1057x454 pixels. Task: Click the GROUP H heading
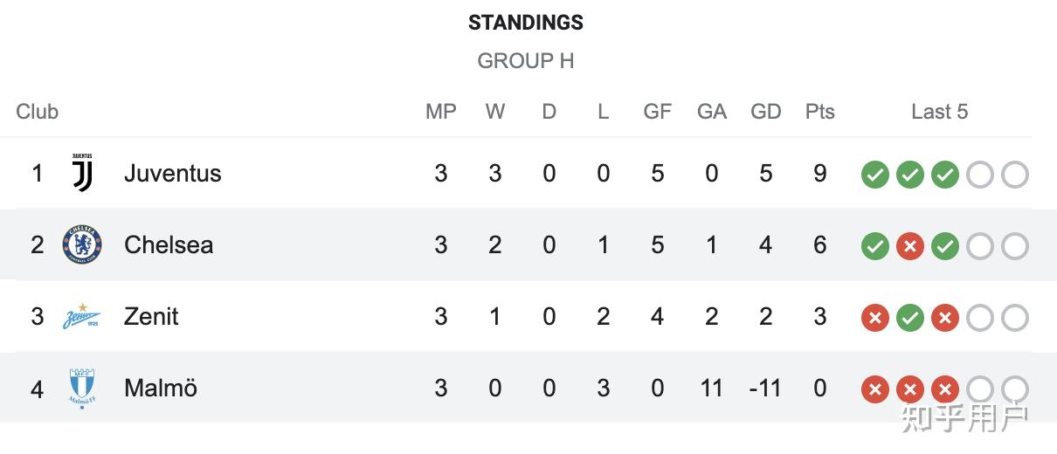(x=525, y=61)
